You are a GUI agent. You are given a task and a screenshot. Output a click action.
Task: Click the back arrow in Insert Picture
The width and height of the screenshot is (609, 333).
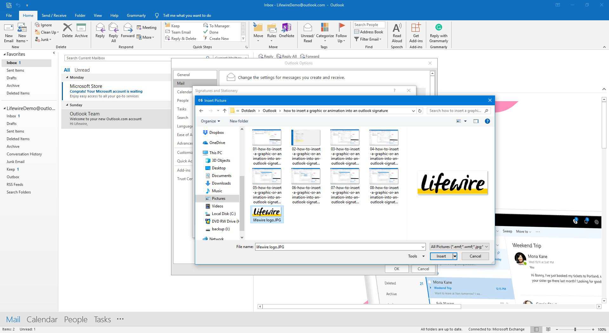[201, 111]
